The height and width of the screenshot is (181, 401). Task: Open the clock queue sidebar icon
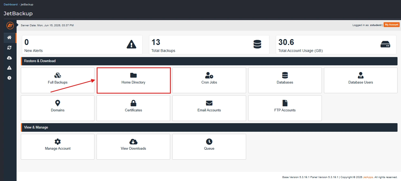[x=9, y=78]
